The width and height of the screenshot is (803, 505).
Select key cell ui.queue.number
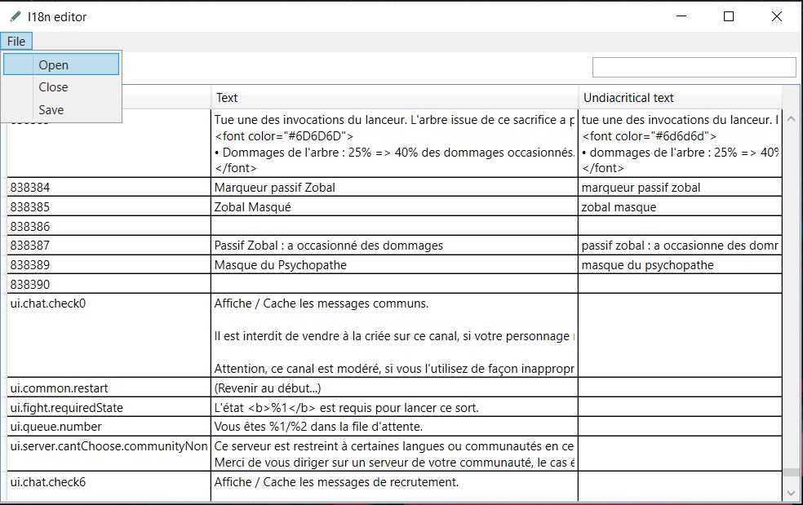point(109,427)
